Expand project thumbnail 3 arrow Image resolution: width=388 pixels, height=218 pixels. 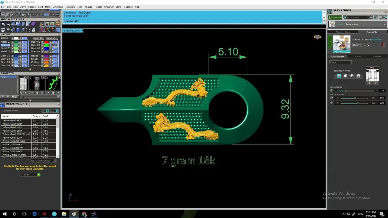(59, 78)
